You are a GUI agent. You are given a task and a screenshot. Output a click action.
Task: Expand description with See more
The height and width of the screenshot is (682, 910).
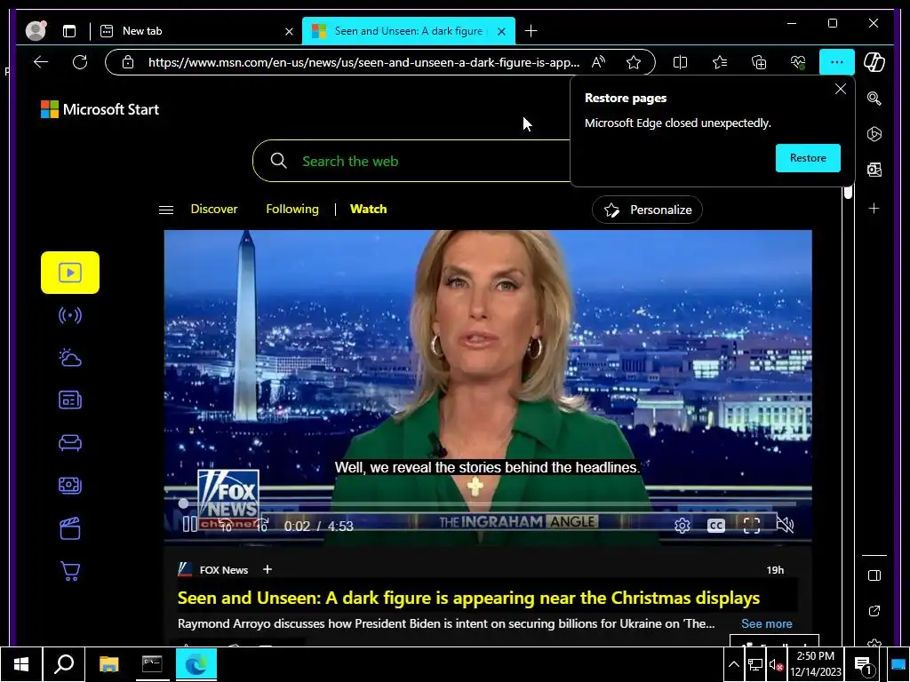767,623
